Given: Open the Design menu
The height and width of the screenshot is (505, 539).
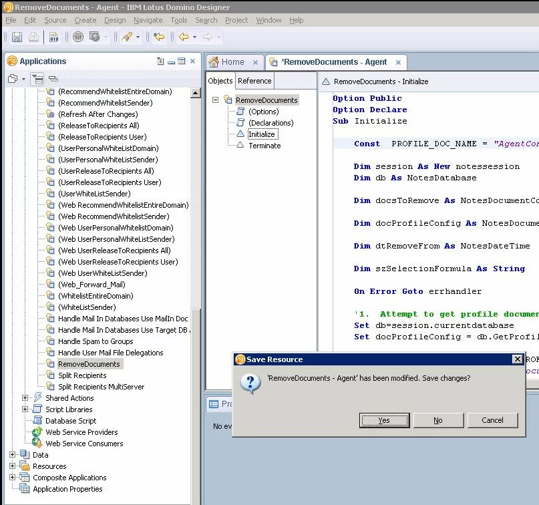Looking at the screenshot, I should click(x=115, y=20).
